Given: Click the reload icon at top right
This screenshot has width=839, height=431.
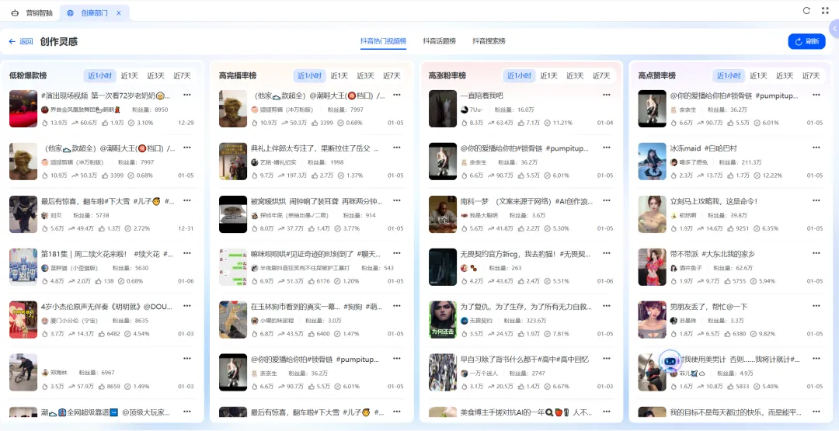Looking at the screenshot, I should [x=806, y=11].
